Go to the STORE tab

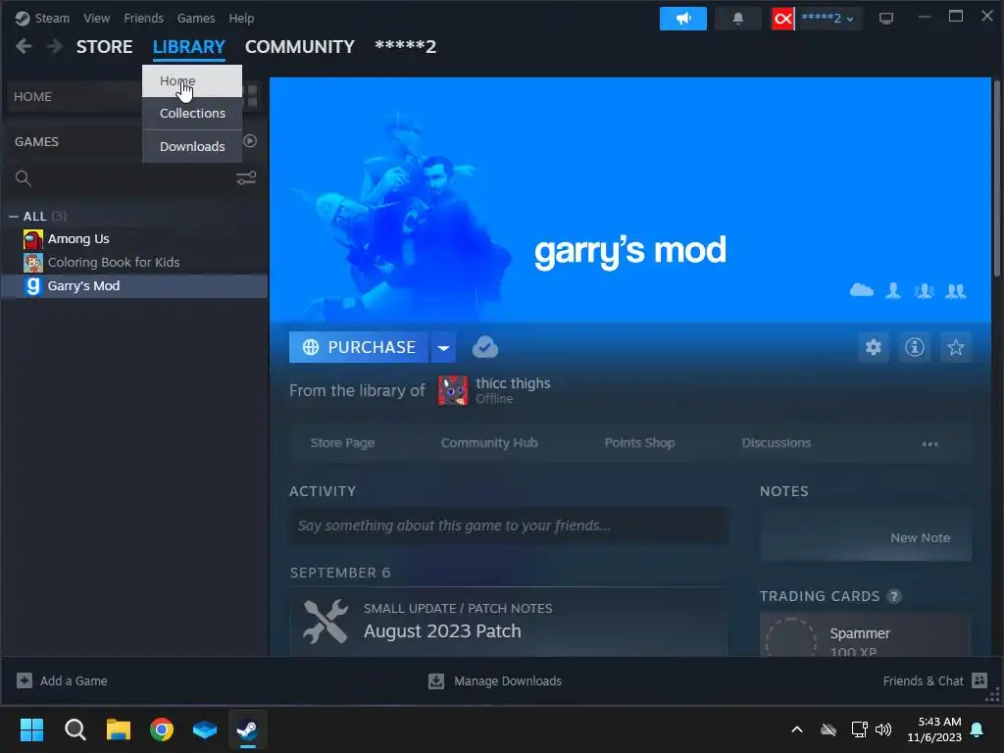coord(104,47)
